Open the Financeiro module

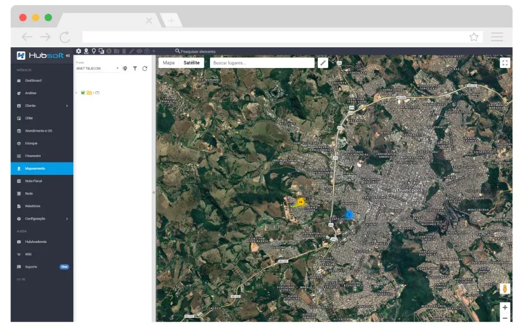42,156
